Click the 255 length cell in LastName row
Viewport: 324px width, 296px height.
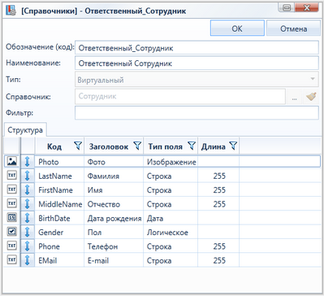point(218,176)
